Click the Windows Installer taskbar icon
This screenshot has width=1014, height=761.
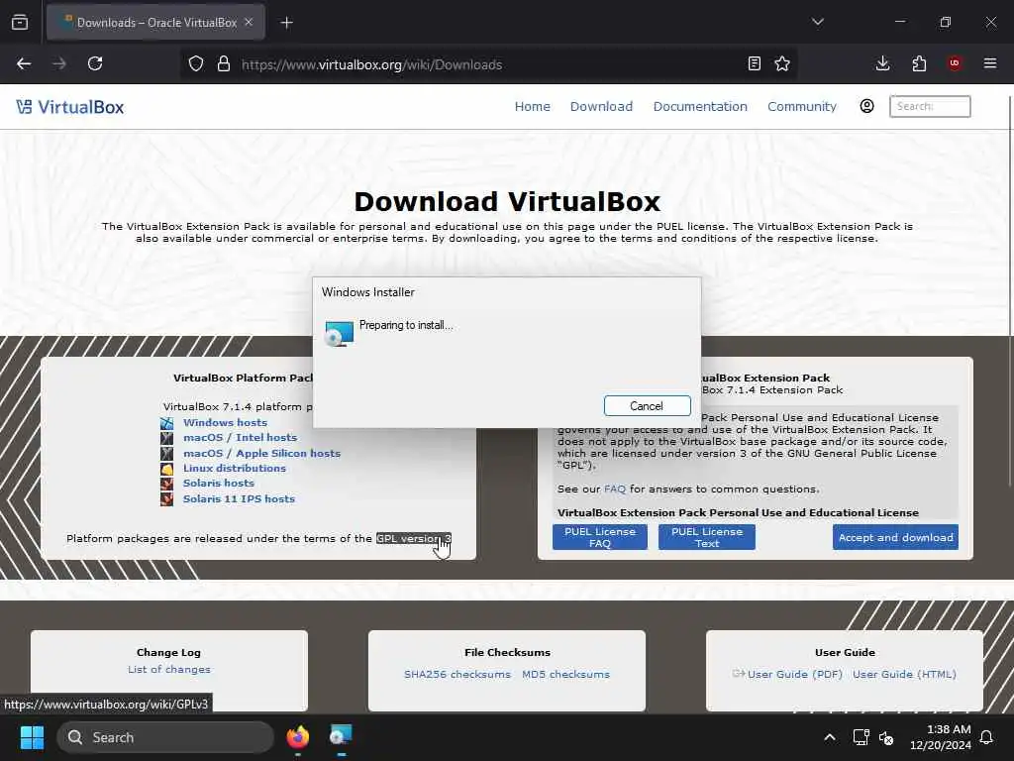[341, 737]
